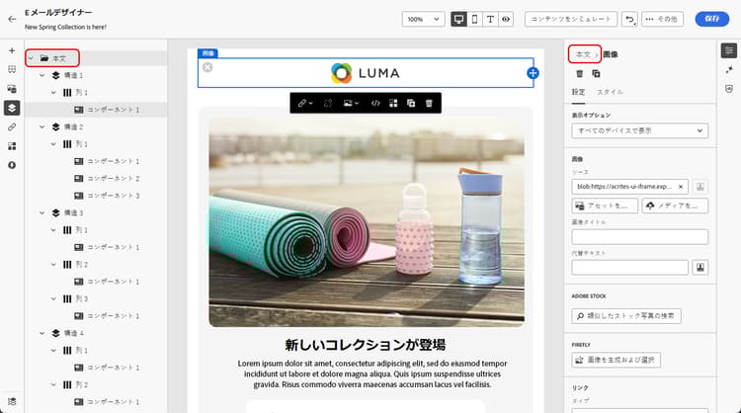The image size is (741, 413).
Task: Collapse the 構造 4 node chevron
Action: click(x=42, y=333)
